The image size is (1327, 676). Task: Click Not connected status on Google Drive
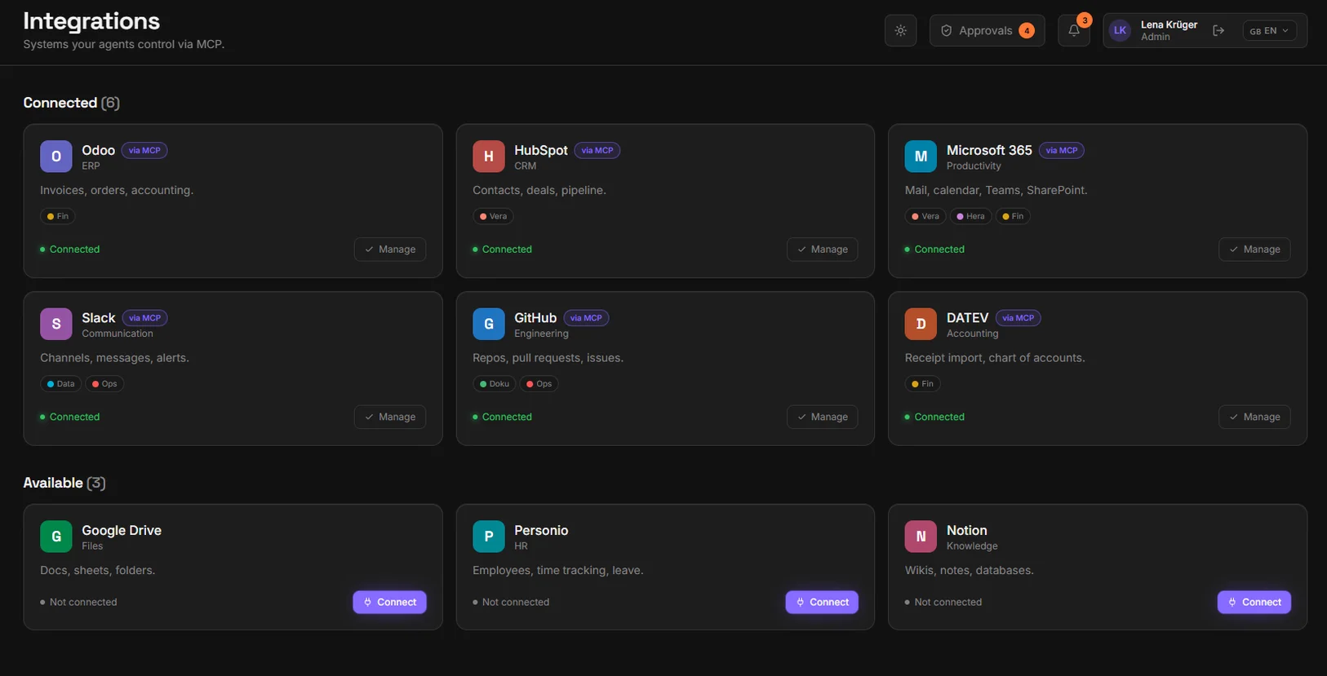[78, 602]
